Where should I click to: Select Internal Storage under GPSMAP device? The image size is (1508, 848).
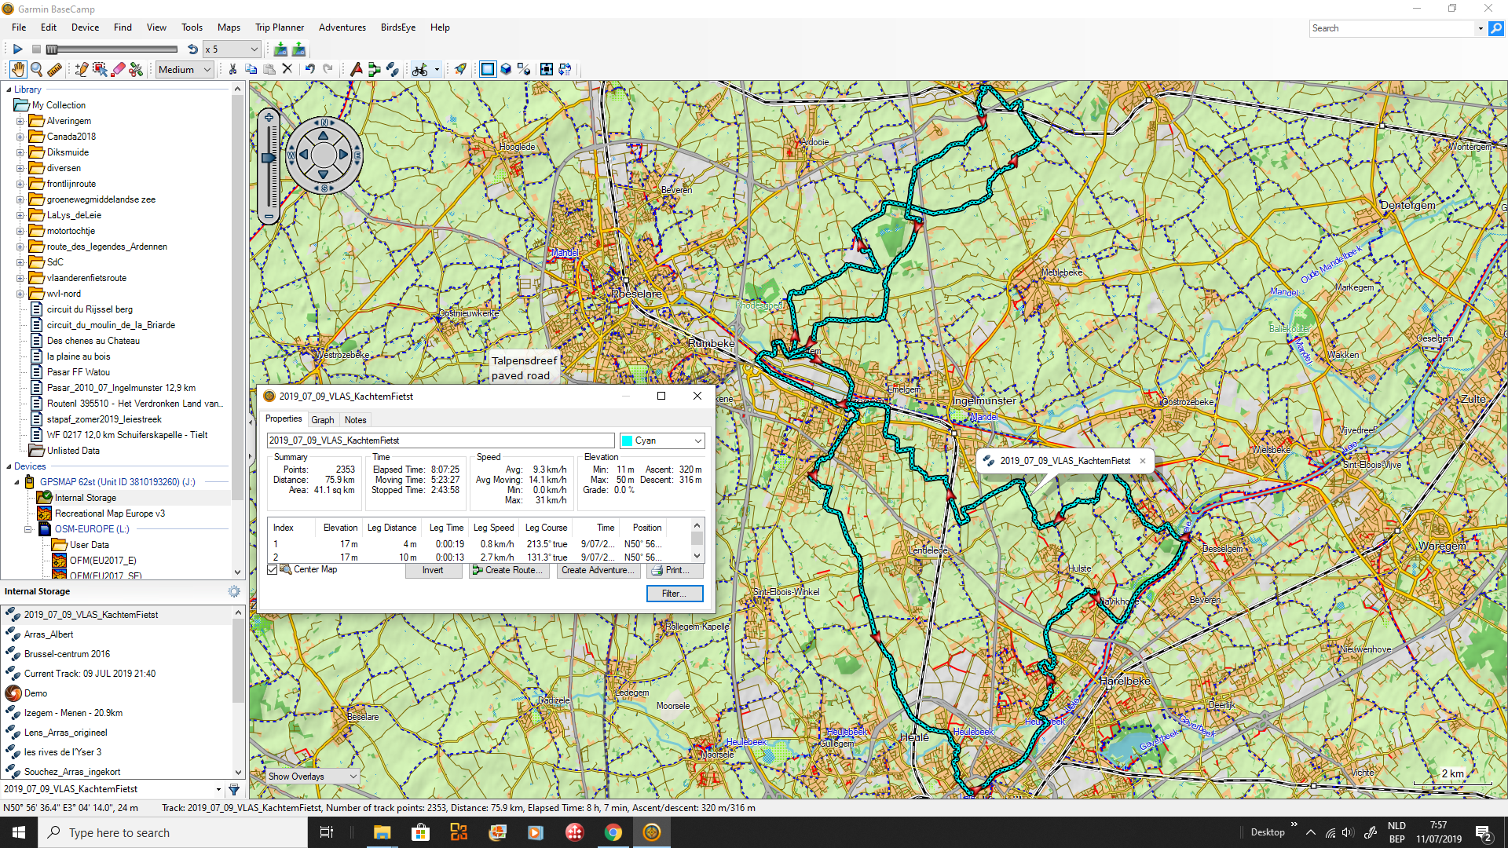[86, 498]
